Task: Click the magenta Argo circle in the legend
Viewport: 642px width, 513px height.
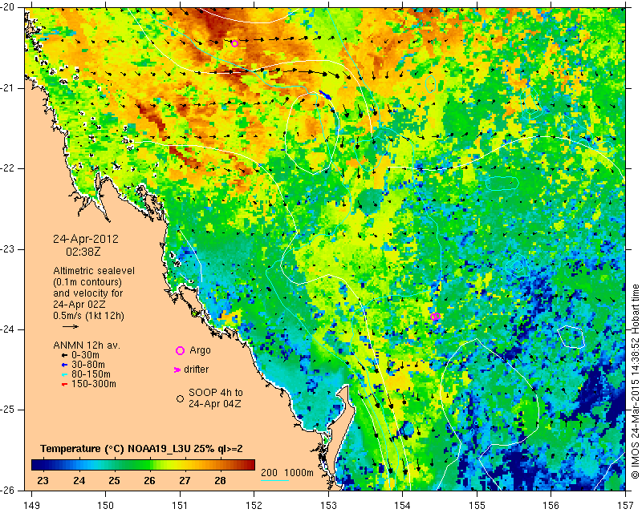Action: tap(180, 350)
